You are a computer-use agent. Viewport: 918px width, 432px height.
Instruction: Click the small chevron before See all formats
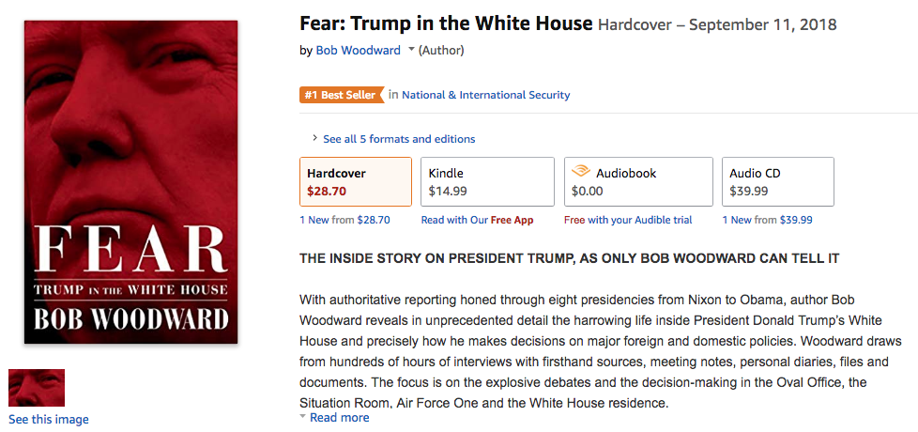314,139
